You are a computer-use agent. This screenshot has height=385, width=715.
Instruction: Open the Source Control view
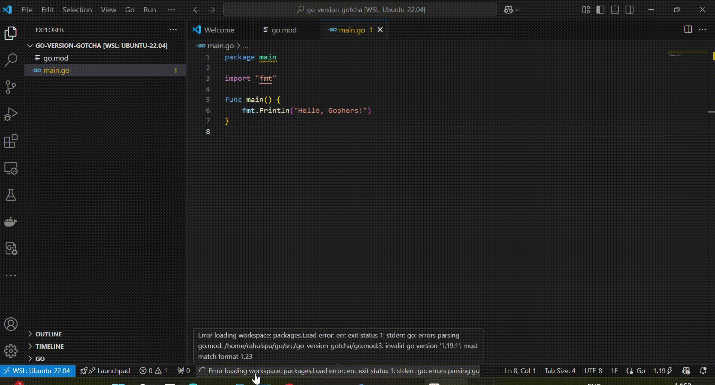pos(11,87)
